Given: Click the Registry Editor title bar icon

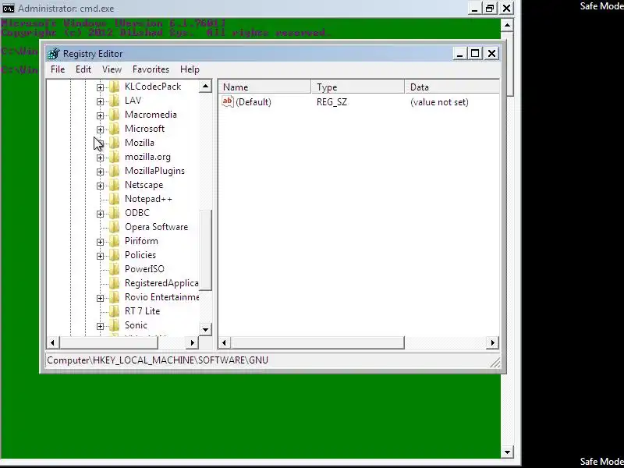Looking at the screenshot, I should (x=53, y=54).
